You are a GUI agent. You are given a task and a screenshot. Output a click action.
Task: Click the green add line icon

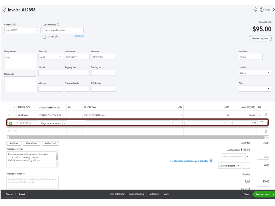11,123
